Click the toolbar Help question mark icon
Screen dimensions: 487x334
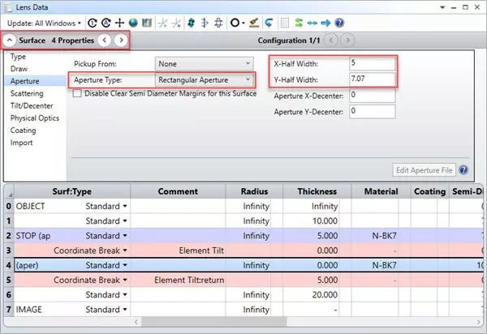point(339,23)
